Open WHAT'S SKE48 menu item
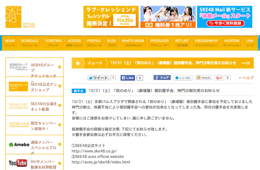The height and width of the screenshot is (170, 260). pyautogui.click(x=133, y=43)
